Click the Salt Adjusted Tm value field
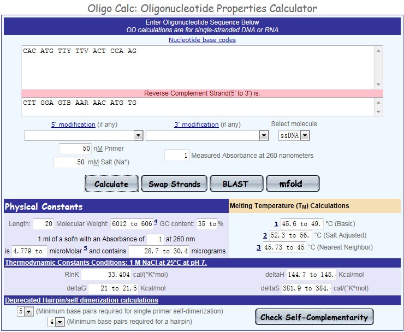Image resolution: width=404 pixels, height=332 pixels. pos(290,235)
